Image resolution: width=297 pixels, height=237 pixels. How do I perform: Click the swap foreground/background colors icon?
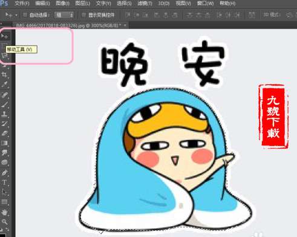click(x=7, y=230)
